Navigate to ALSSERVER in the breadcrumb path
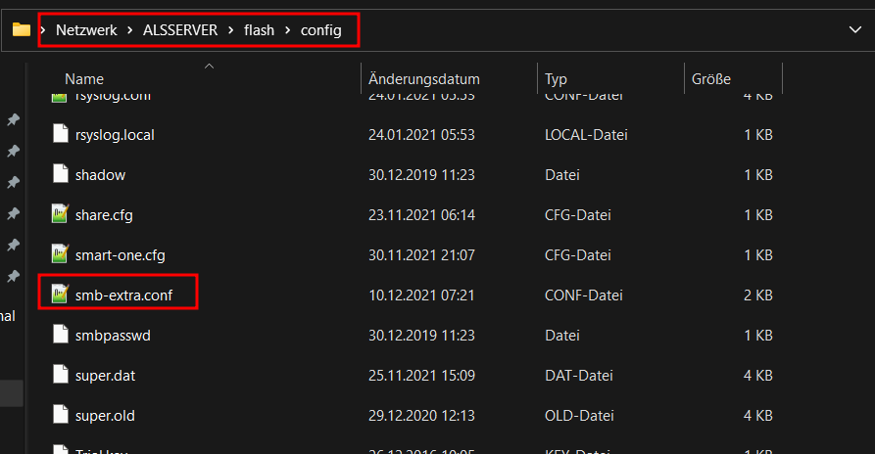Screen dimensions: 875x454 pyautogui.click(x=180, y=30)
